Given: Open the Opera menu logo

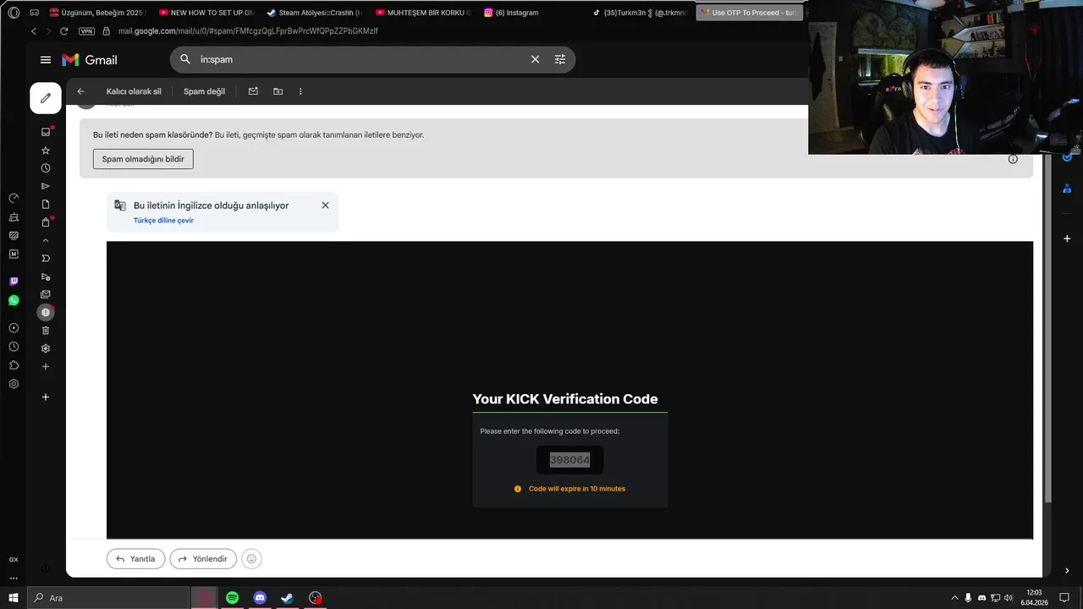Looking at the screenshot, I should click(14, 13).
